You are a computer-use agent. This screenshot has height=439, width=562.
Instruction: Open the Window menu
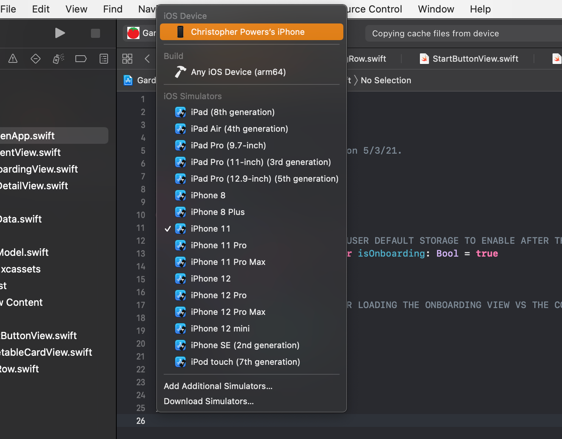click(436, 9)
